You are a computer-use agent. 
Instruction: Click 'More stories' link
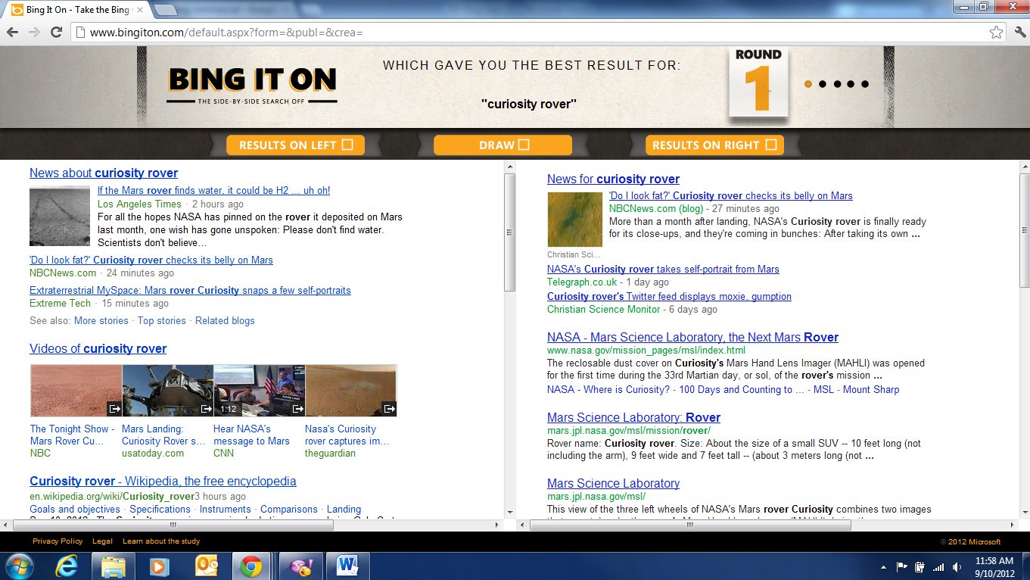101,320
